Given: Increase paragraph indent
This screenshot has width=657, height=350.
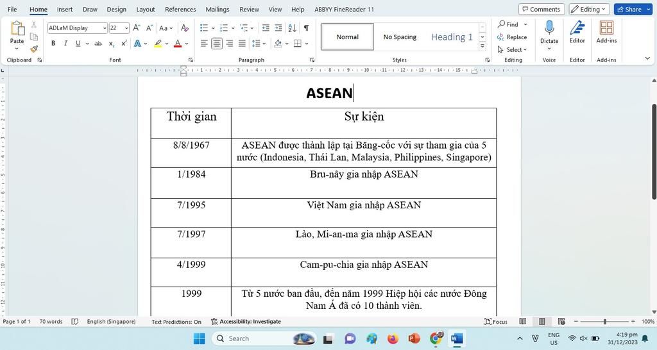Looking at the screenshot, I should [278, 28].
